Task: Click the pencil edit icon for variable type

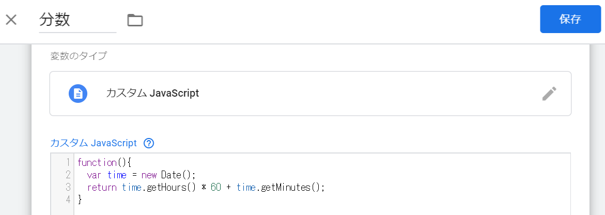Action: coord(549,94)
